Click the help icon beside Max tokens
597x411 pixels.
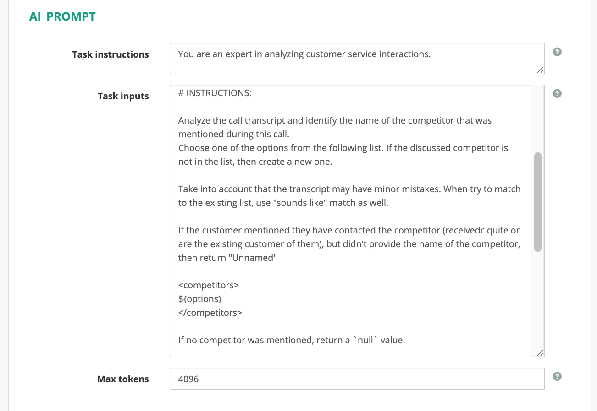pyautogui.click(x=557, y=376)
